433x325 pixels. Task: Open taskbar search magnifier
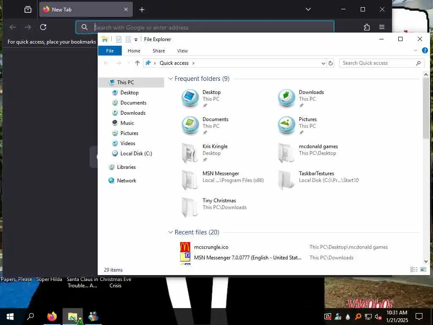pyautogui.click(x=30, y=317)
